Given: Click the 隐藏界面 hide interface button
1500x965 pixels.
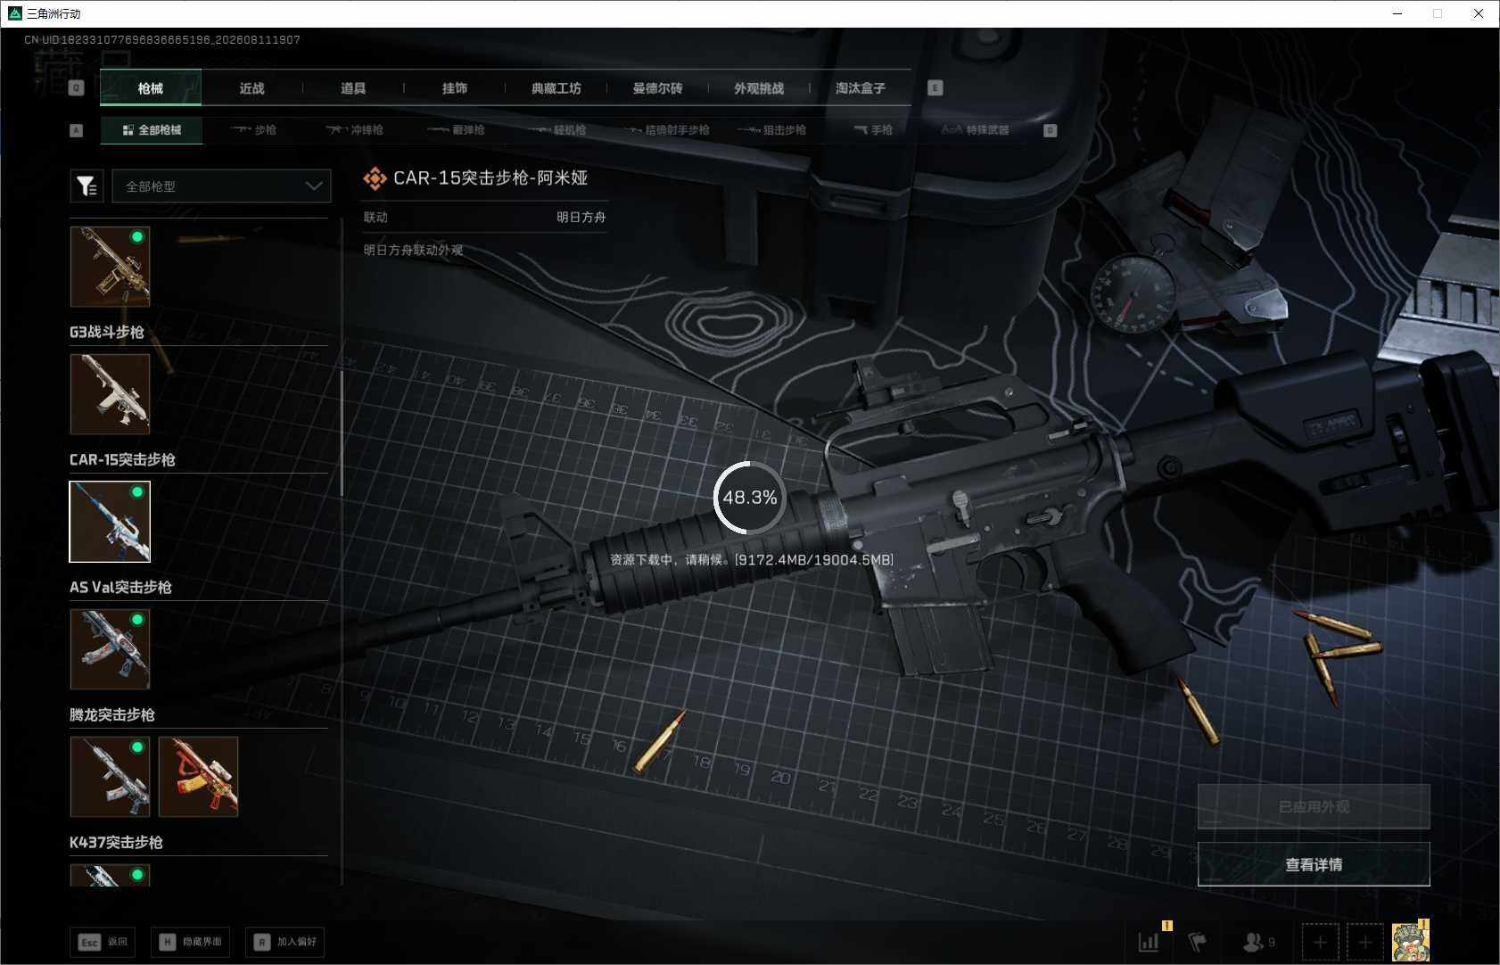Looking at the screenshot, I should tap(190, 942).
